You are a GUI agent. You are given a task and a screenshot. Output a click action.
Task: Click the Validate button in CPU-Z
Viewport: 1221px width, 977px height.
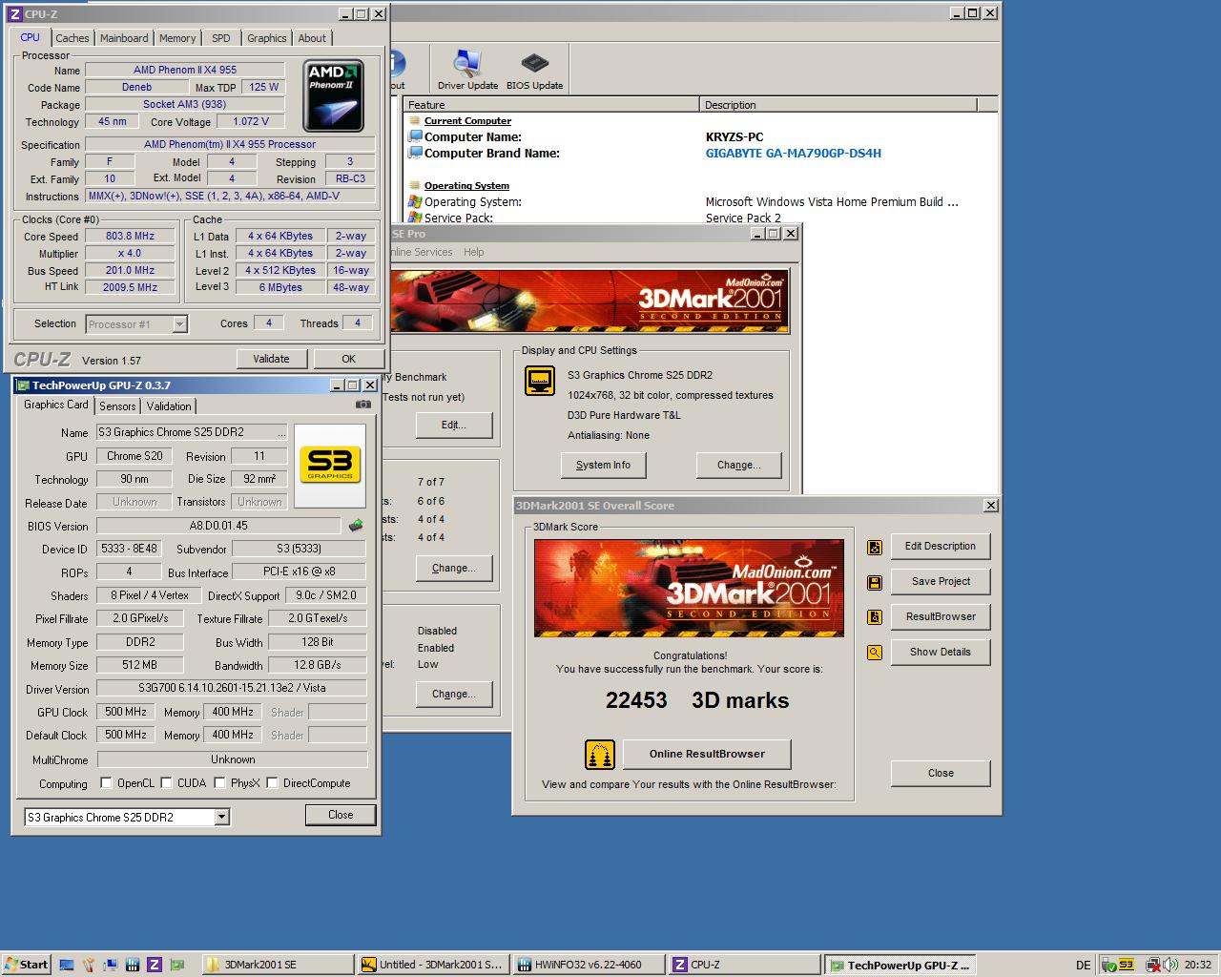click(x=271, y=359)
